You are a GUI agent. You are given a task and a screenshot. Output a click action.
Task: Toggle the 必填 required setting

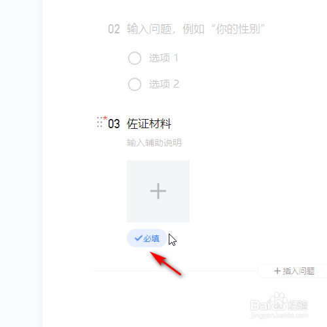point(147,238)
